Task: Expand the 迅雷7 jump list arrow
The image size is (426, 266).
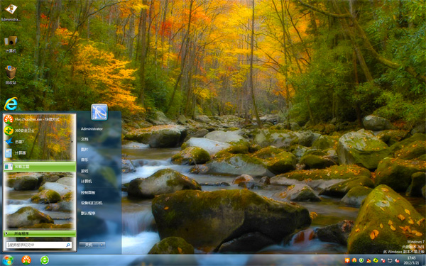Action: coord(72,142)
